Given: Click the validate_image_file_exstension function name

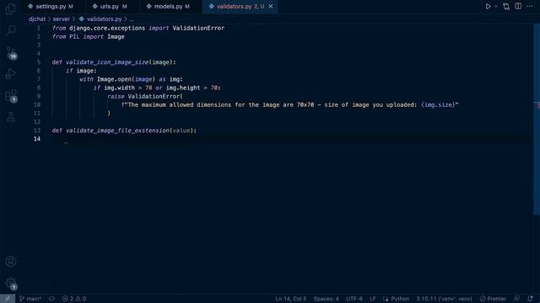Looking at the screenshot, I should pyautogui.click(x=117, y=130).
